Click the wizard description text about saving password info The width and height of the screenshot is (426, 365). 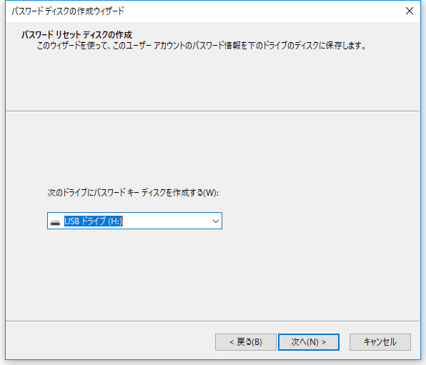pyautogui.click(x=202, y=45)
